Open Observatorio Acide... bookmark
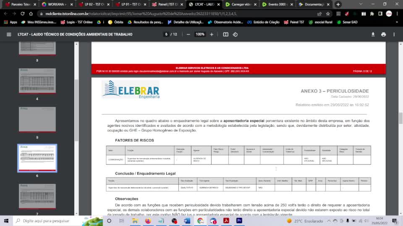 (x=226, y=22)
